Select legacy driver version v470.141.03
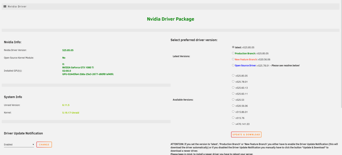This screenshot has width=342, height=155. point(233,124)
